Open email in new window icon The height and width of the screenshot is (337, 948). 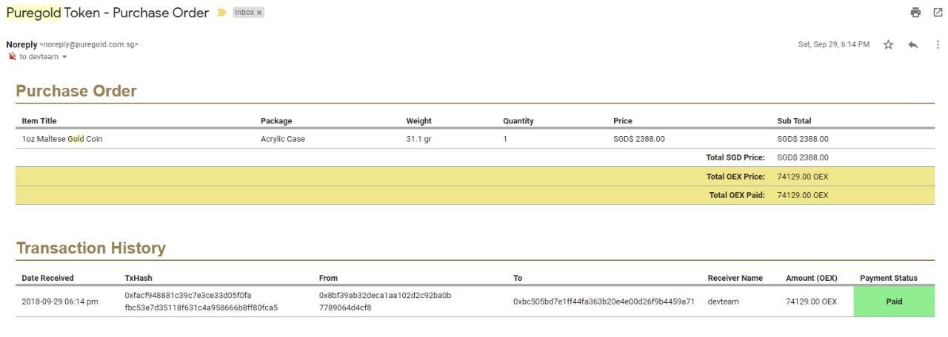click(x=938, y=13)
